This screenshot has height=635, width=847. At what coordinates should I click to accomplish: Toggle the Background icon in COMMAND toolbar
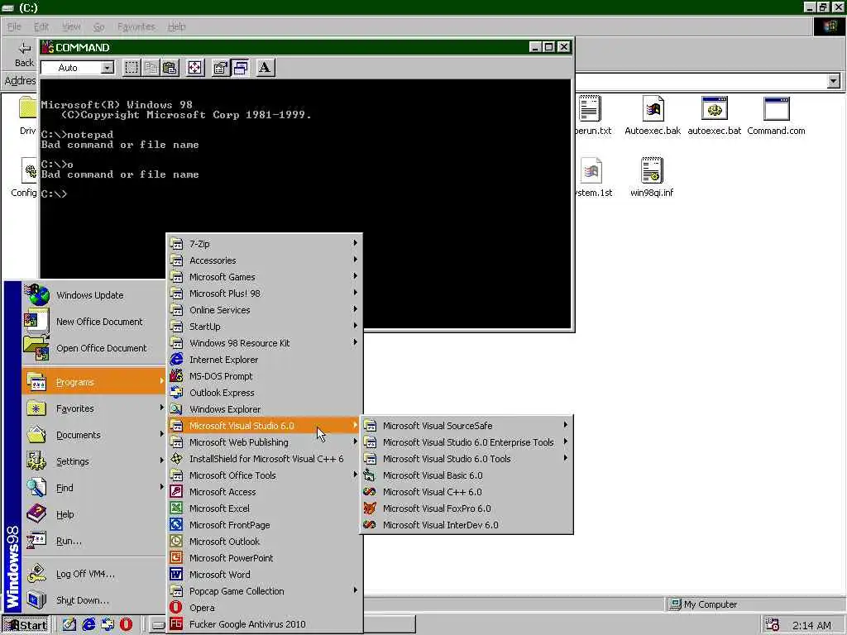[x=240, y=68]
